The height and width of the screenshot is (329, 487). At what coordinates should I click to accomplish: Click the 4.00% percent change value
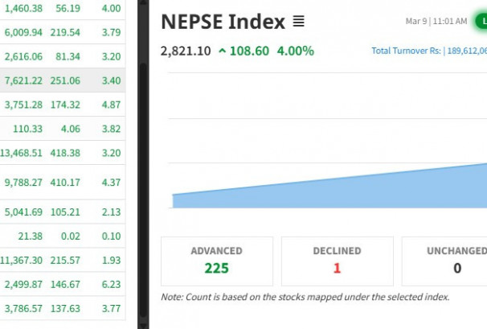tap(295, 51)
